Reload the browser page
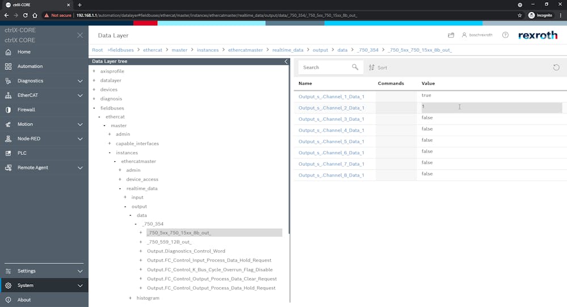Viewport: 567px width, 307px height. tap(26, 15)
